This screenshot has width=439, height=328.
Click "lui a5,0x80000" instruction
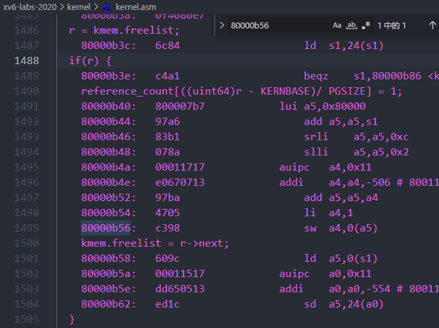pos(322,106)
